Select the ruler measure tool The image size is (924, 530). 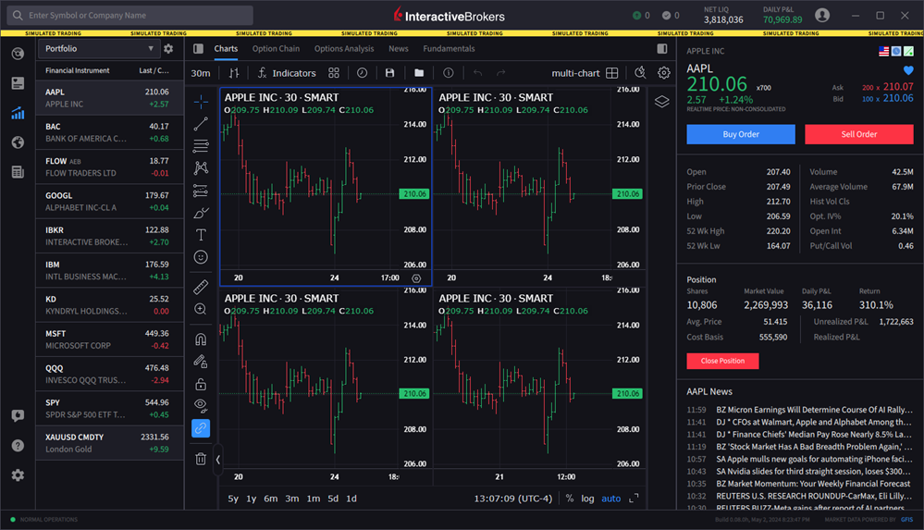[201, 287]
